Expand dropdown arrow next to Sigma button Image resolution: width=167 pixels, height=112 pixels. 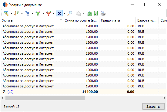(64, 13)
